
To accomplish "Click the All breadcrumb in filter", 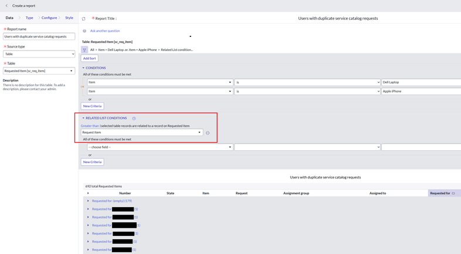I will pyautogui.click(x=92, y=50).
